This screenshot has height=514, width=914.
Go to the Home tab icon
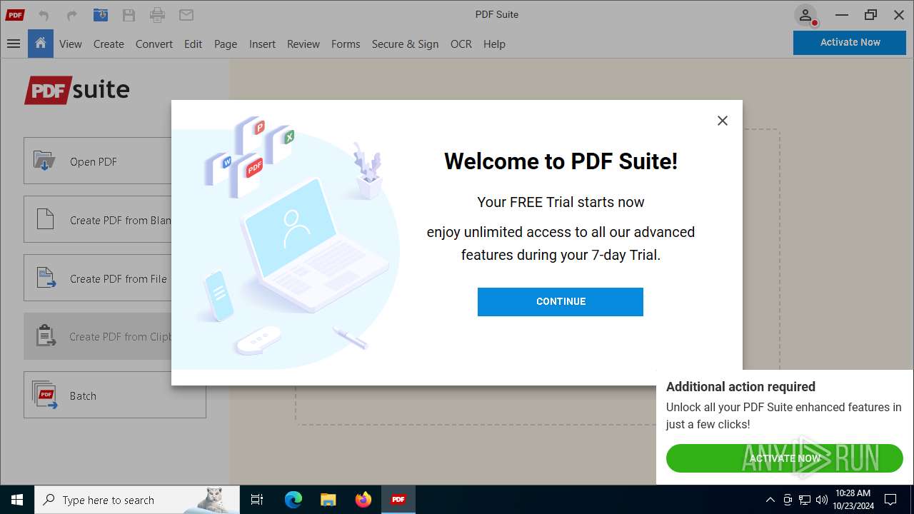(x=41, y=44)
